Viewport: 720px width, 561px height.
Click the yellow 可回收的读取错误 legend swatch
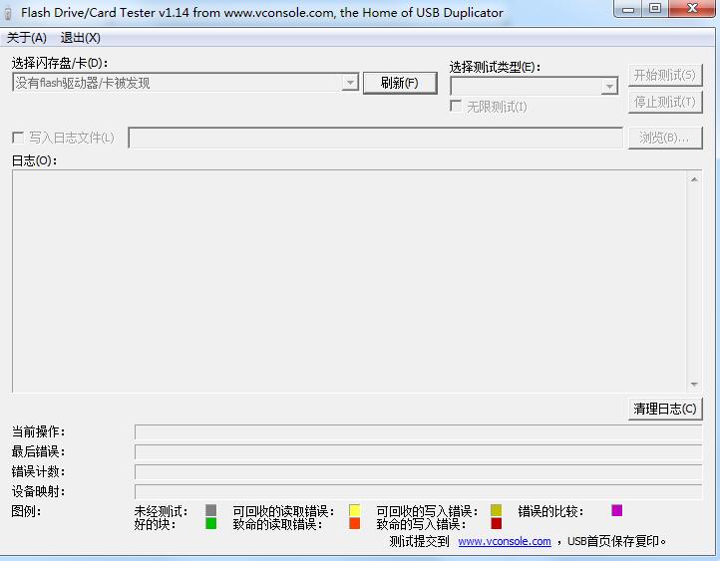tap(354, 510)
